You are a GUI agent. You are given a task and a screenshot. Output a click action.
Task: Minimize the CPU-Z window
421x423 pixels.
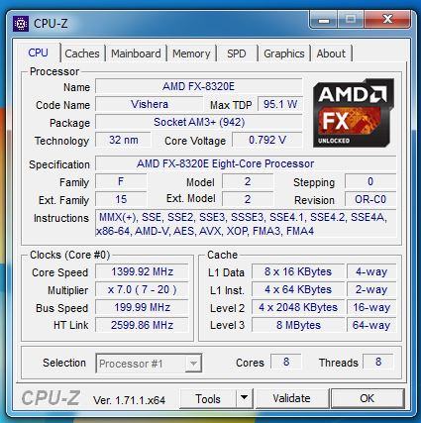tap(324, 19)
